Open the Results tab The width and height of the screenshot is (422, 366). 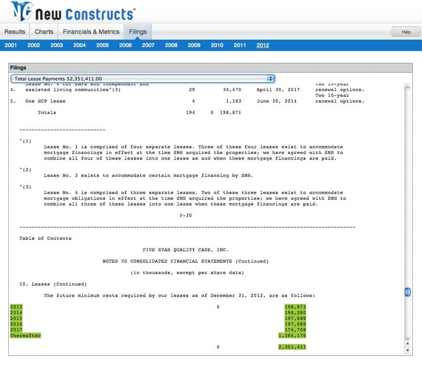pos(15,32)
